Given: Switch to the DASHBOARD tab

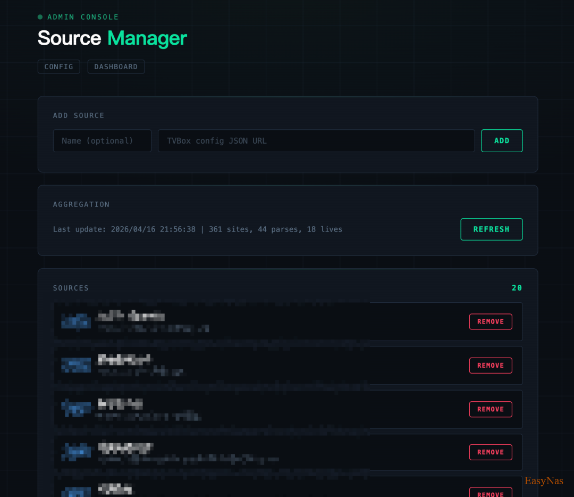Looking at the screenshot, I should click(116, 67).
